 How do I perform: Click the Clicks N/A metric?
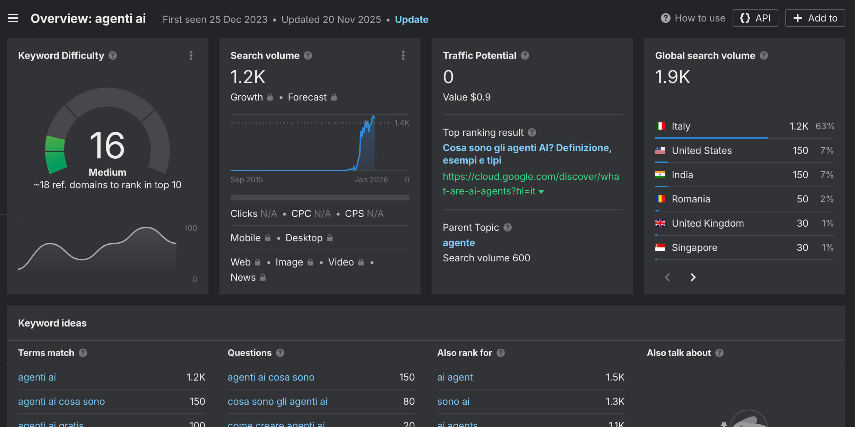point(254,214)
